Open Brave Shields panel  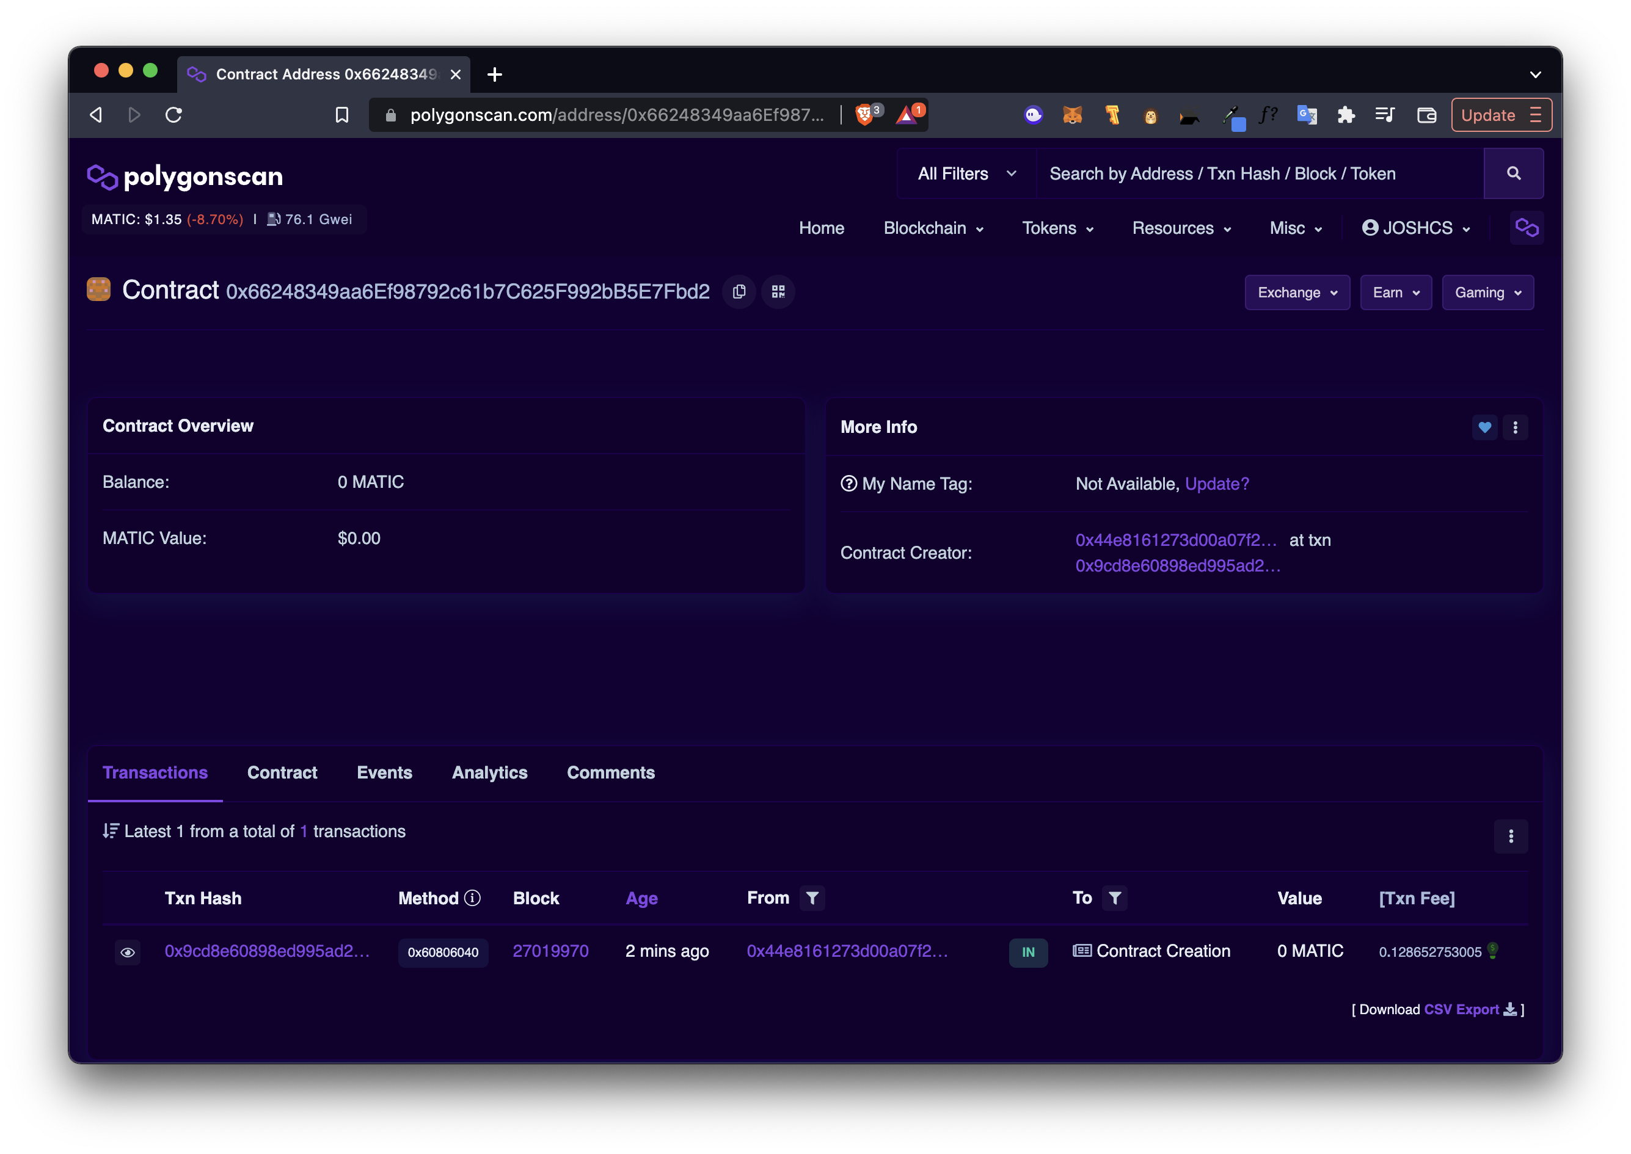tap(864, 114)
